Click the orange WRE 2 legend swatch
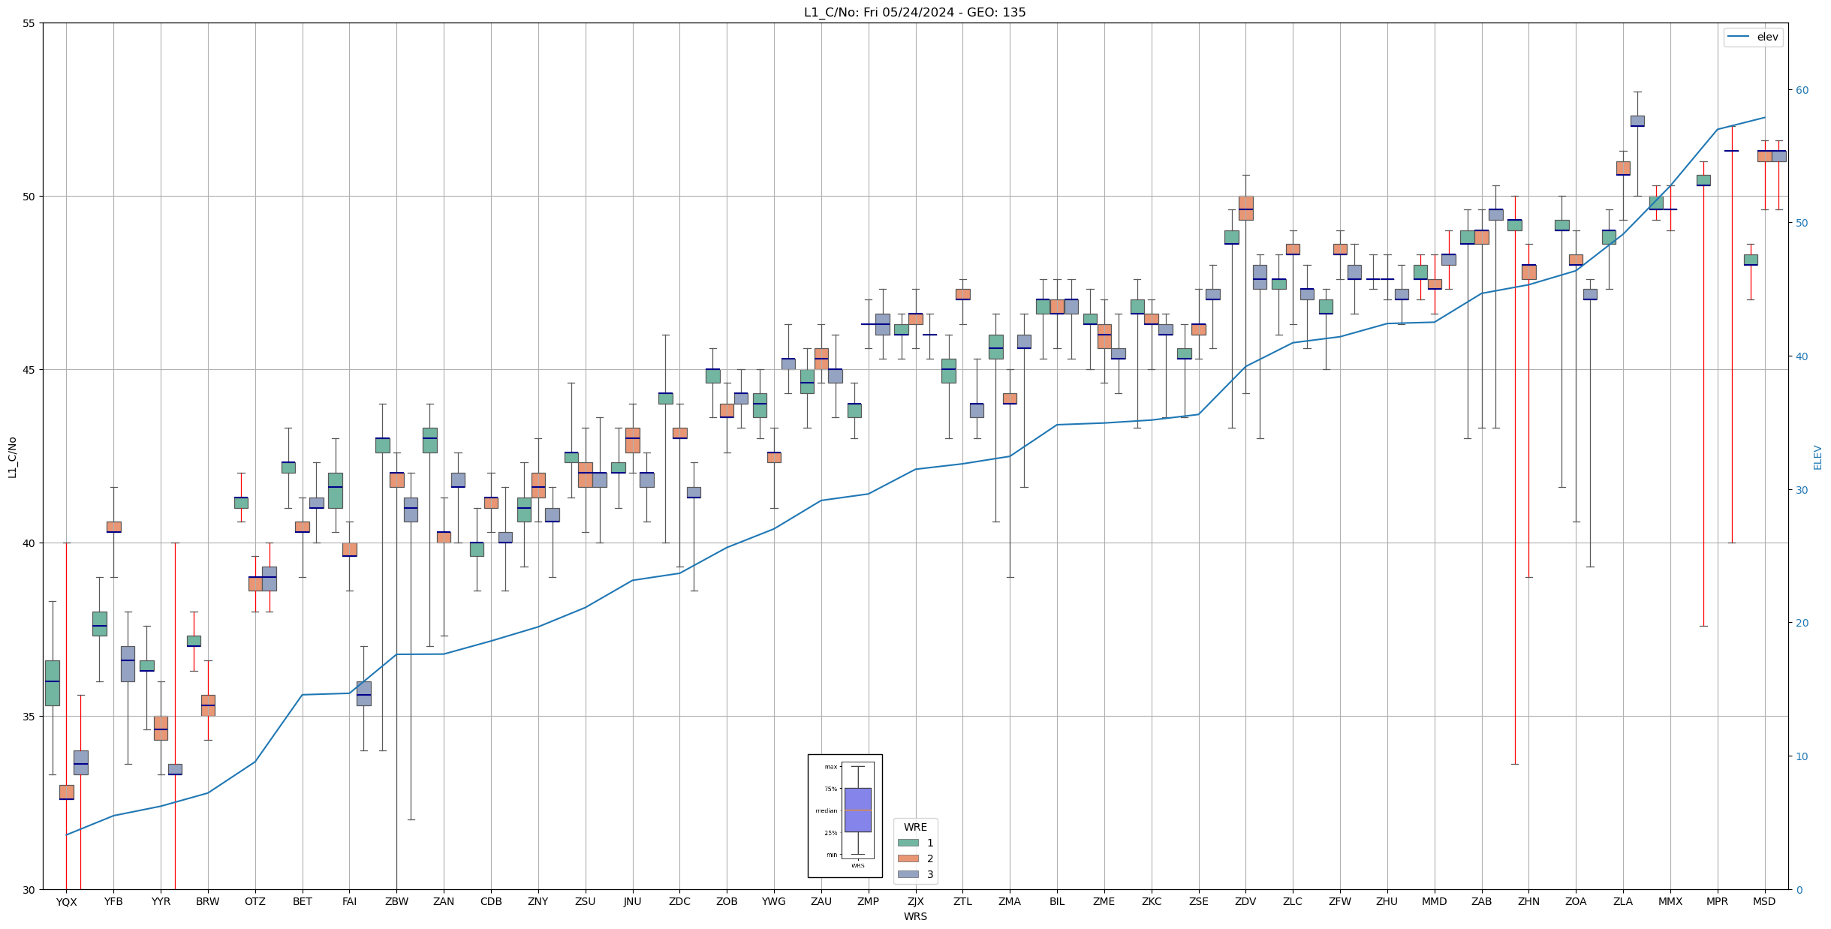The height and width of the screenshot is (929, 1831). [x=908, y=858]
